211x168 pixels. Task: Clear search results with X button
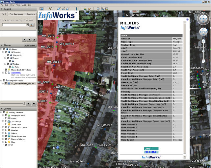click(x=34, y=40)
